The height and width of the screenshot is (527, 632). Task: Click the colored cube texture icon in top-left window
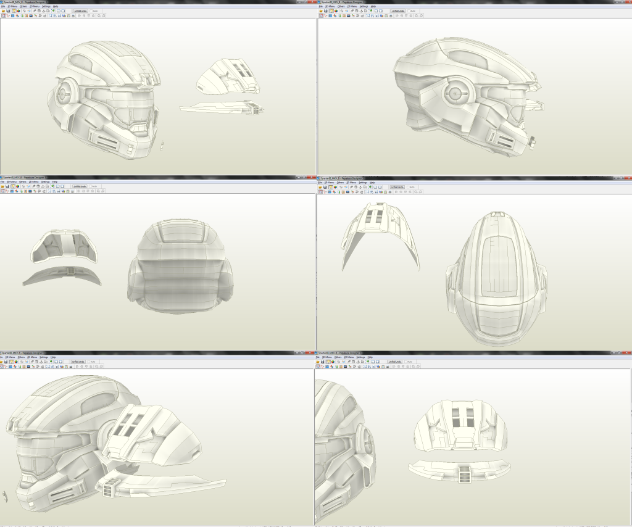[x=19, y=11]
